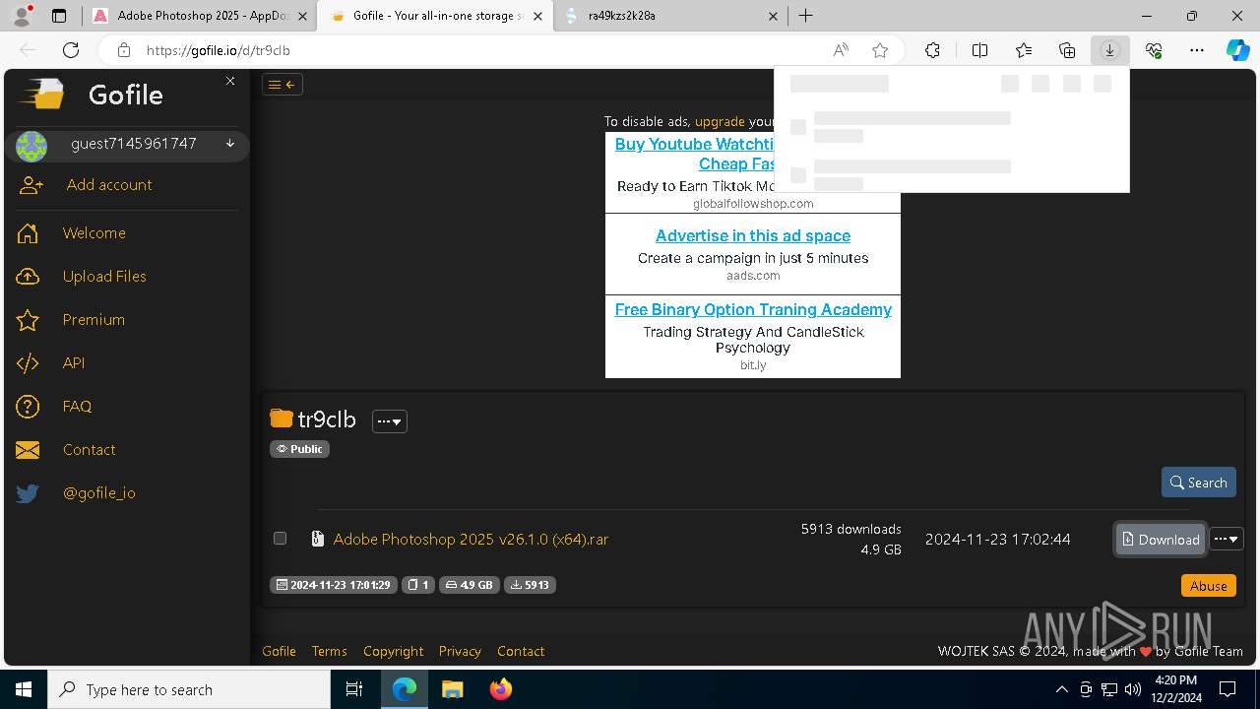The width and height of the screenshot is (1260, 709).
Task: Open File Explorer from the taskbar
Action: (452, 689)
